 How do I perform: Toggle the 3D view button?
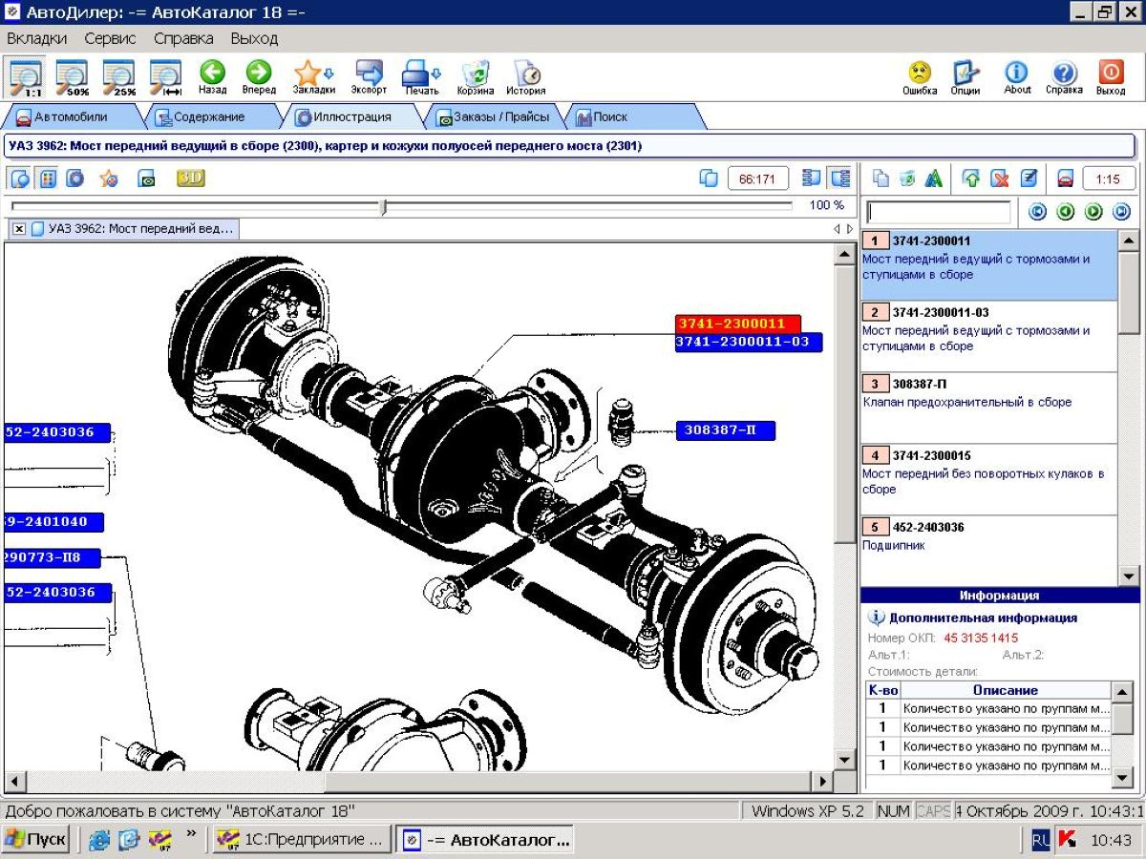click(191, 178)
